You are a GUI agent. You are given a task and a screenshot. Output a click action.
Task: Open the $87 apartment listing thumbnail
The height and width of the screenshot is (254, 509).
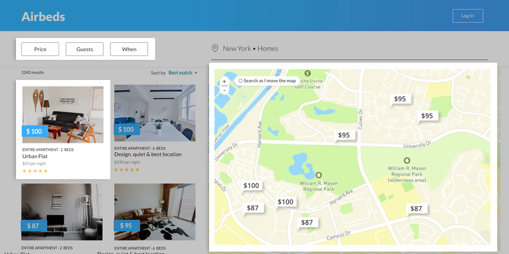pyautogui.click(x=62, y=212)
